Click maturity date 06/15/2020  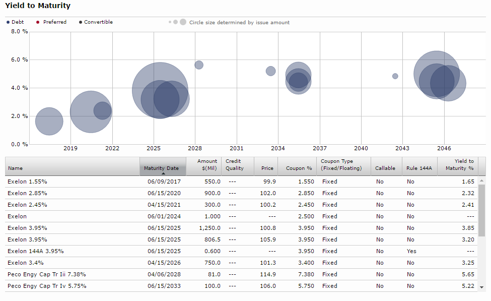(164, 193)
